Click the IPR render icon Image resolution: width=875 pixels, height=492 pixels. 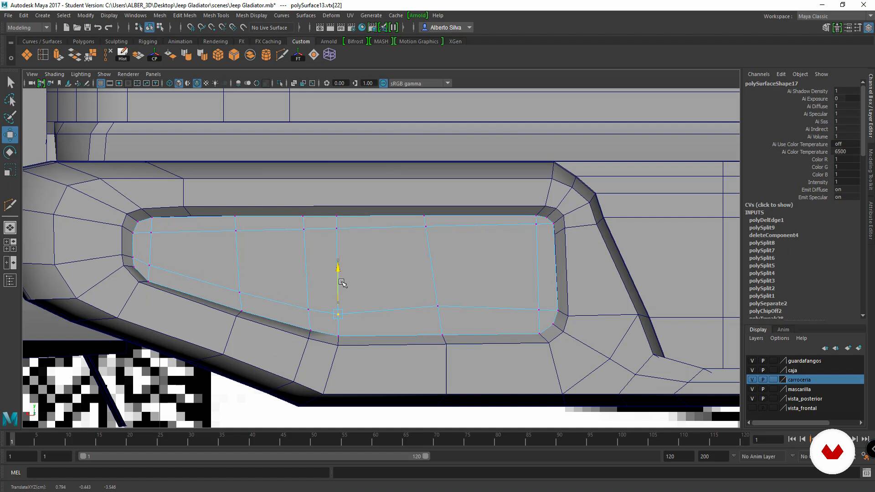[x=340, y=27]
